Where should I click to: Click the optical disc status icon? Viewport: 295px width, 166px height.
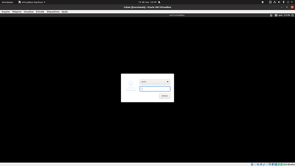(x=255, y=164)
